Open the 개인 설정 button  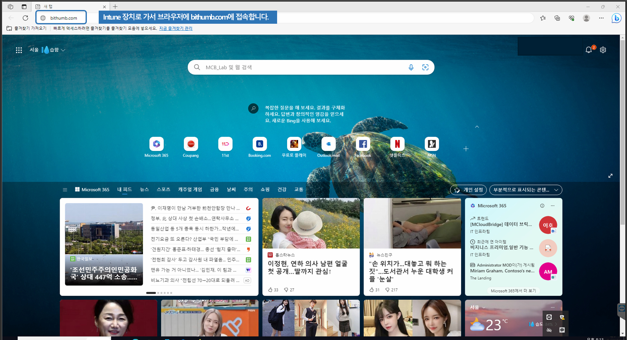(468, 190)
